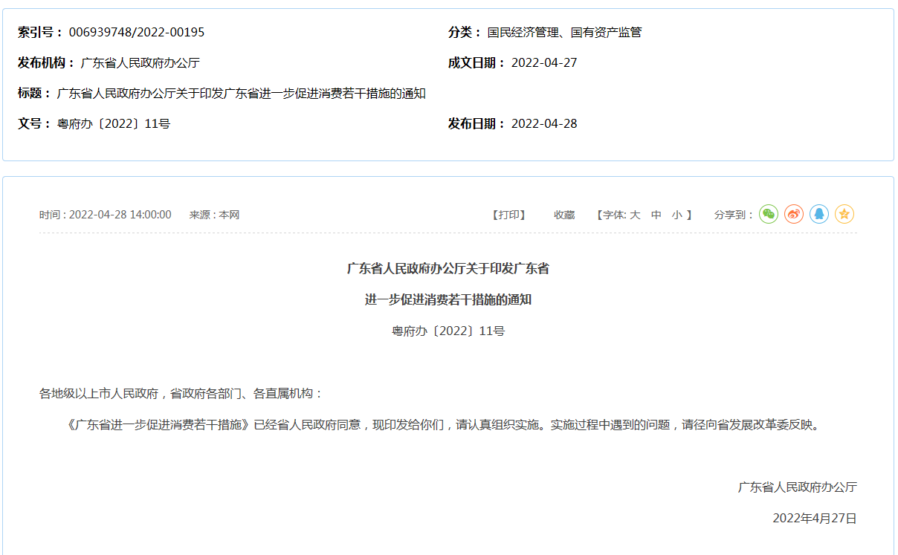Select centered document number 粤府办〔2022〕11号

click(448, 331)
